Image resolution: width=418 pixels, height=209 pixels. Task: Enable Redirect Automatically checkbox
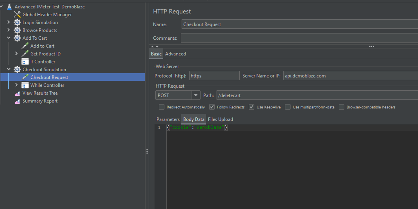coord(162,107)
